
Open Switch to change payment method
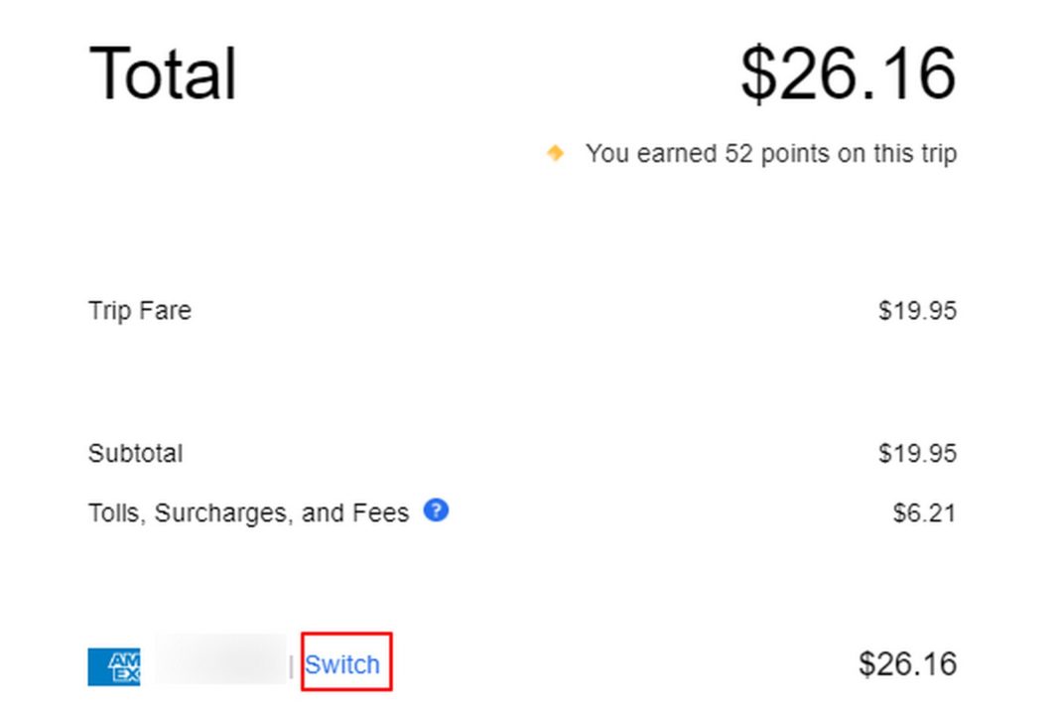(344, 663)
